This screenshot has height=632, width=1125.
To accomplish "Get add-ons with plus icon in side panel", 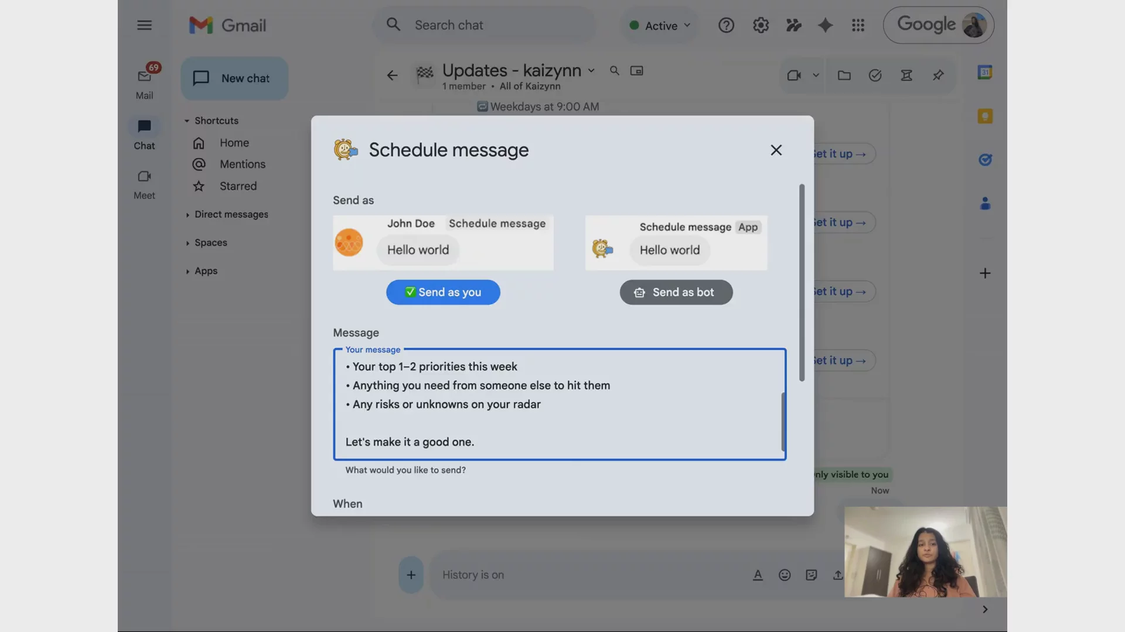I will pos(985,273).
